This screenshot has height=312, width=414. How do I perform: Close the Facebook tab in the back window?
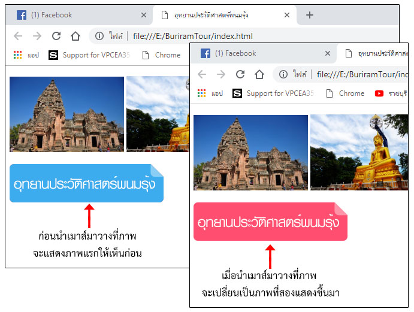point(144,15)
